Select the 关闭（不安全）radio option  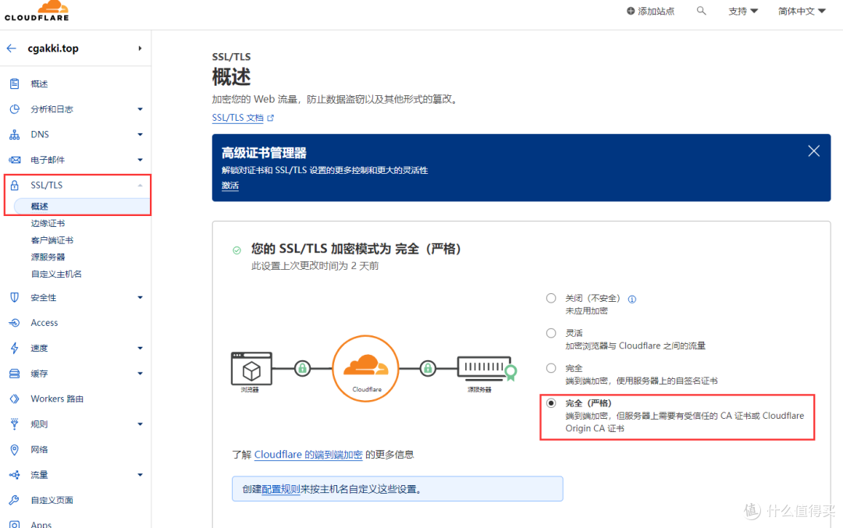point(551,298)
